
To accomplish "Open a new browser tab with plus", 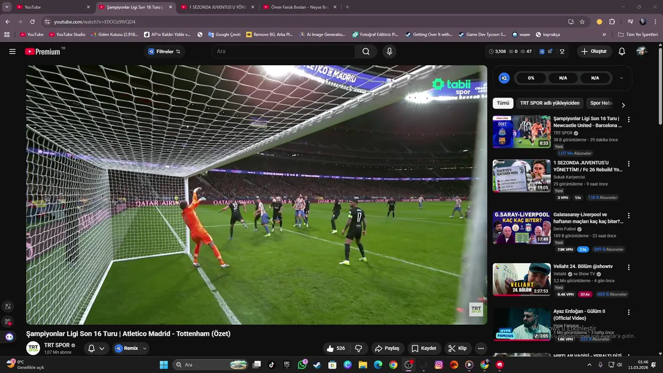I will pos(347,7).
